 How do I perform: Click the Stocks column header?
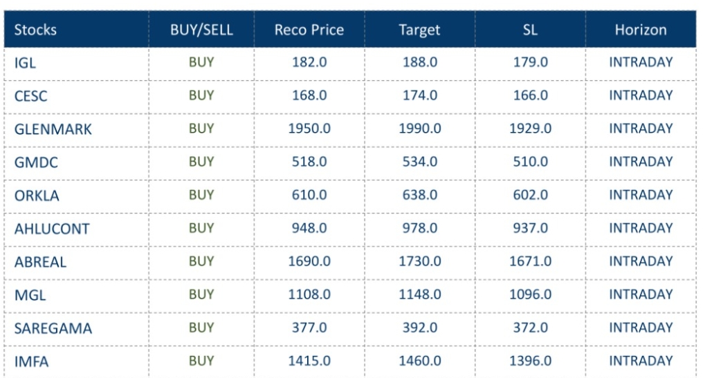click(35, 30)
